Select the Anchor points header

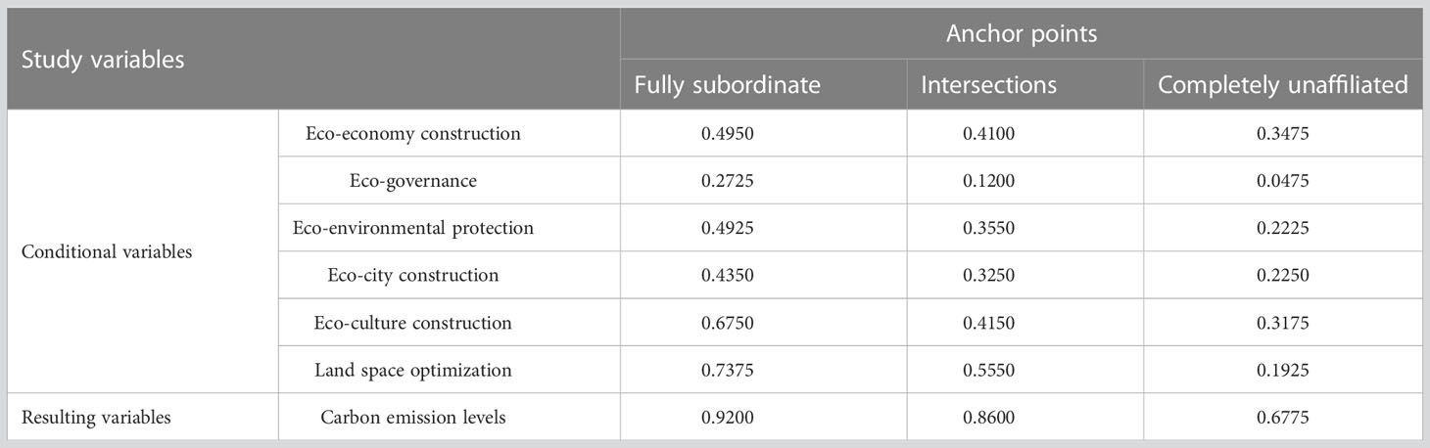(x=1022, y=34)
